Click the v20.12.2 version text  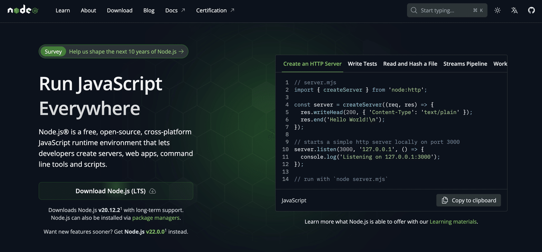pos(110,210)
